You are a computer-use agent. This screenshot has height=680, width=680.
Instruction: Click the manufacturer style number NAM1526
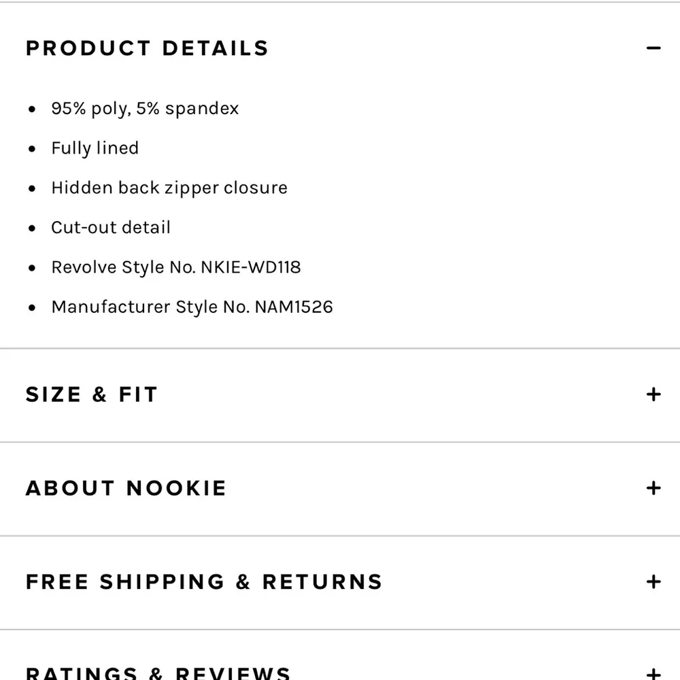pyautogui.click(x=294, y=307)
